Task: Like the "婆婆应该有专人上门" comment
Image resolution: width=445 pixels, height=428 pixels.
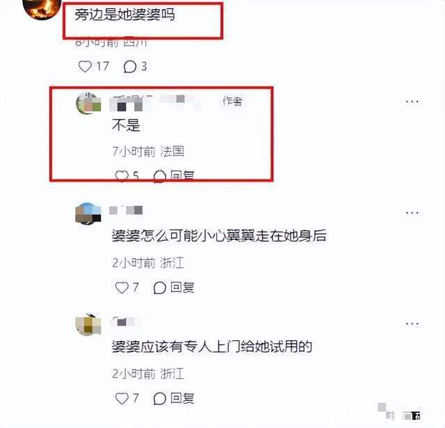Action: click(122, 398)
